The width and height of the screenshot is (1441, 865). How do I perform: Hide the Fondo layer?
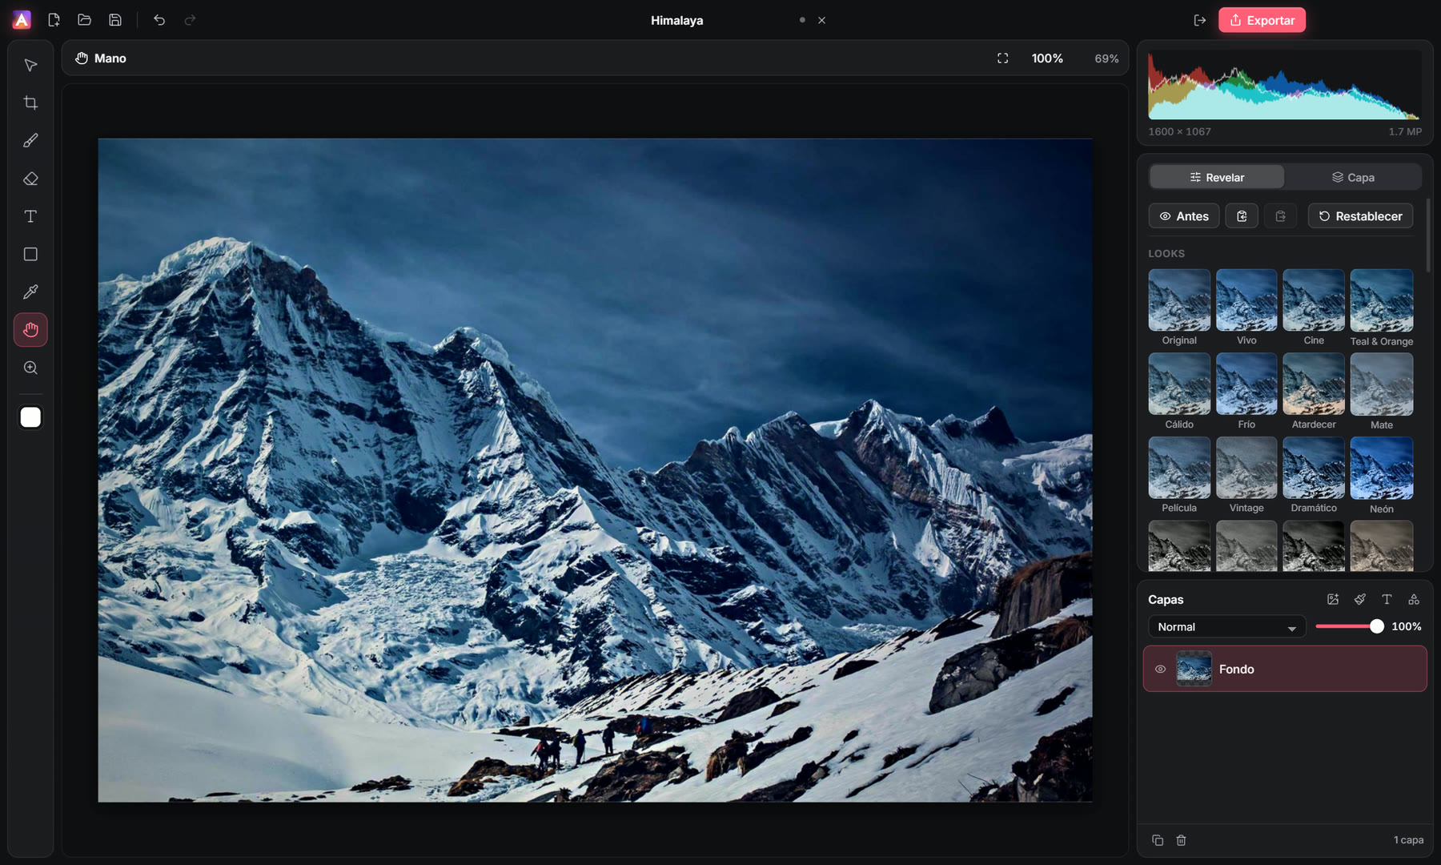1160,669
